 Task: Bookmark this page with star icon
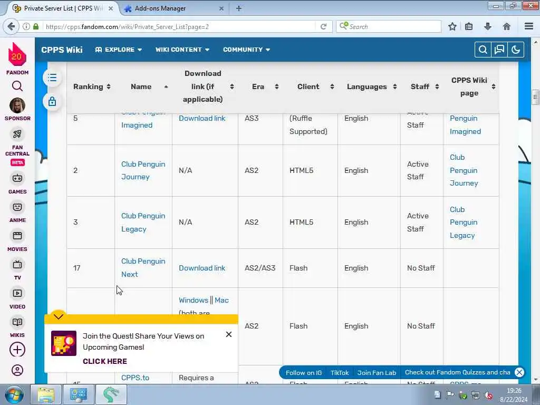pos(452,26)
